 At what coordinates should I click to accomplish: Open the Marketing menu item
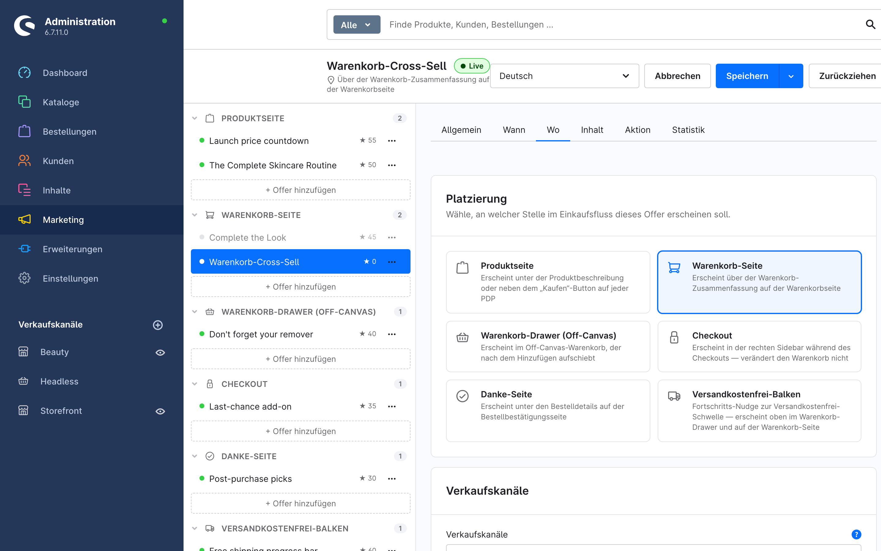[x=92, y=220]
